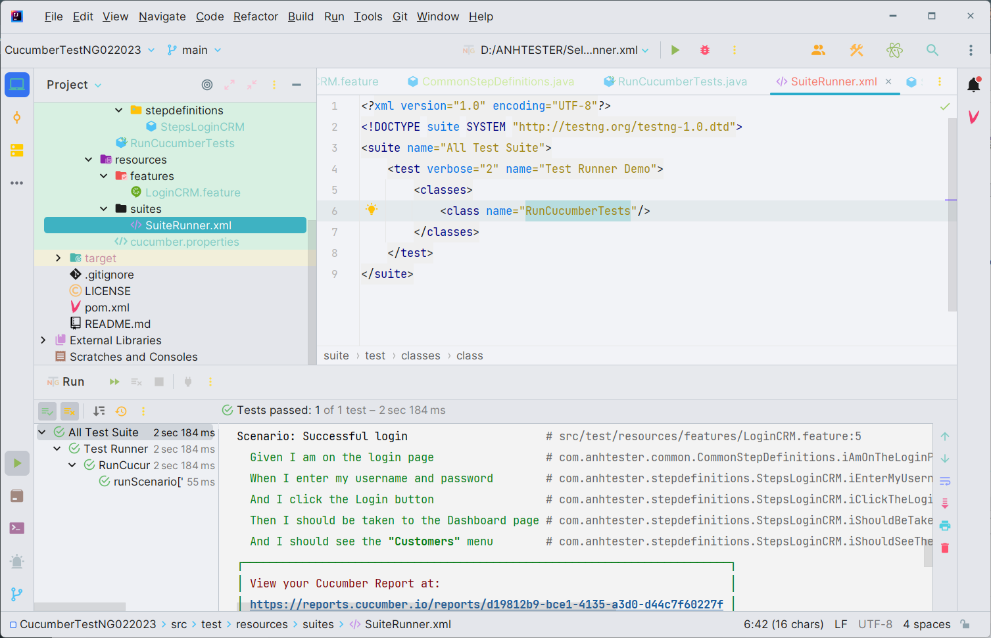Collapse the suites folder
991x638 pixels.
point(104,209)
